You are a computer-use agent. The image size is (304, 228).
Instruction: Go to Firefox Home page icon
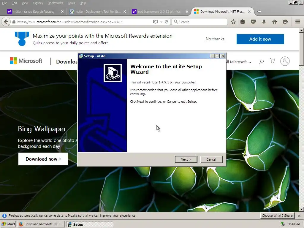(x=275, y=22)
